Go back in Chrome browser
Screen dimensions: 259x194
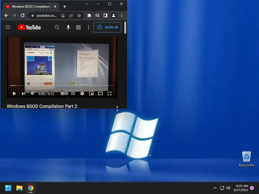(6, 15)
